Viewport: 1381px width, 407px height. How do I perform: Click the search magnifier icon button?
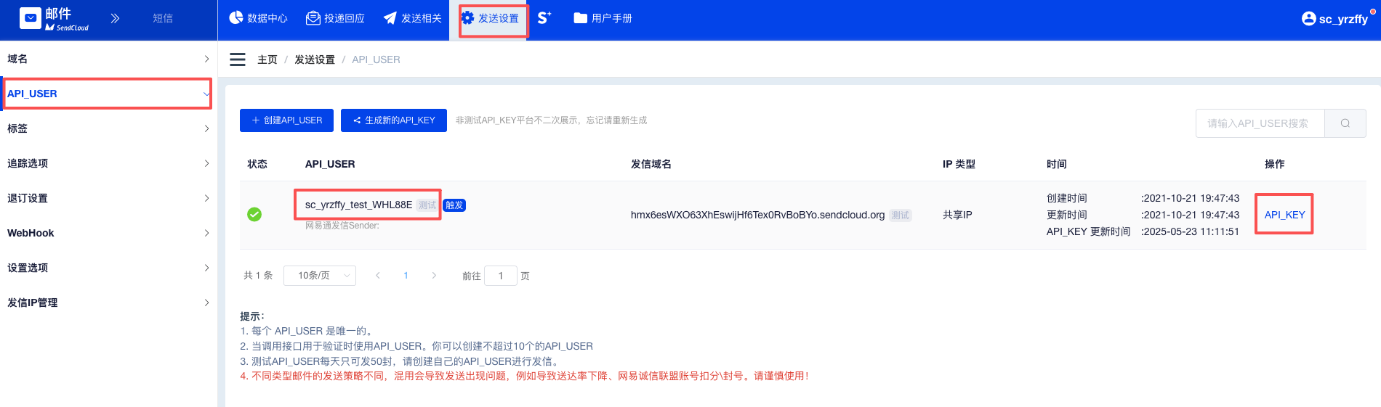1345,123
